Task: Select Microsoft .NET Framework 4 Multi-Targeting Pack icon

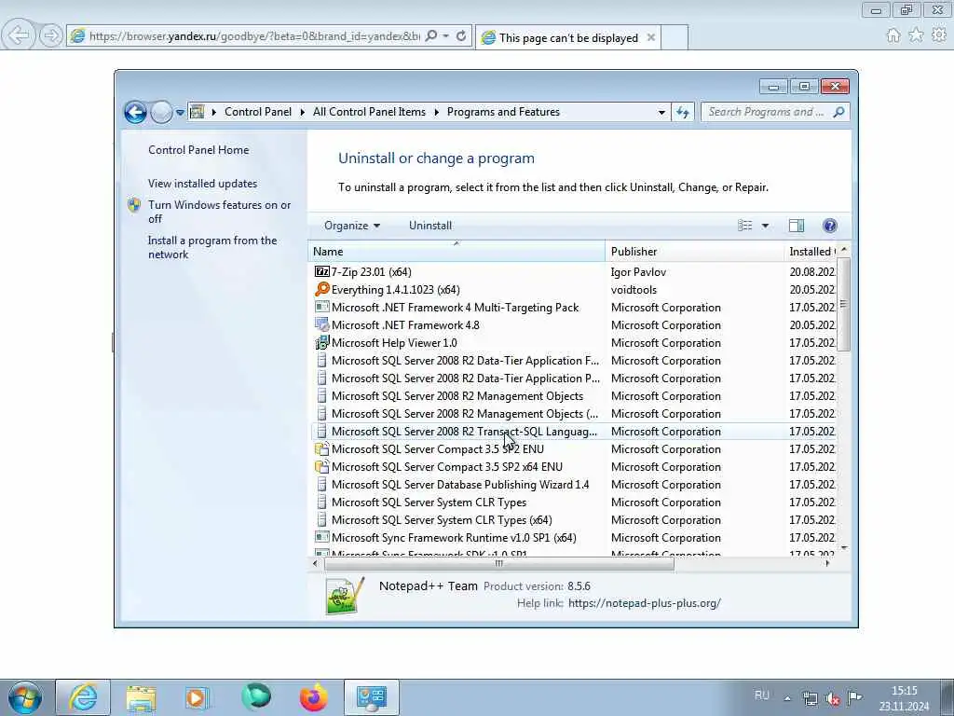Action: click(321, 307)
